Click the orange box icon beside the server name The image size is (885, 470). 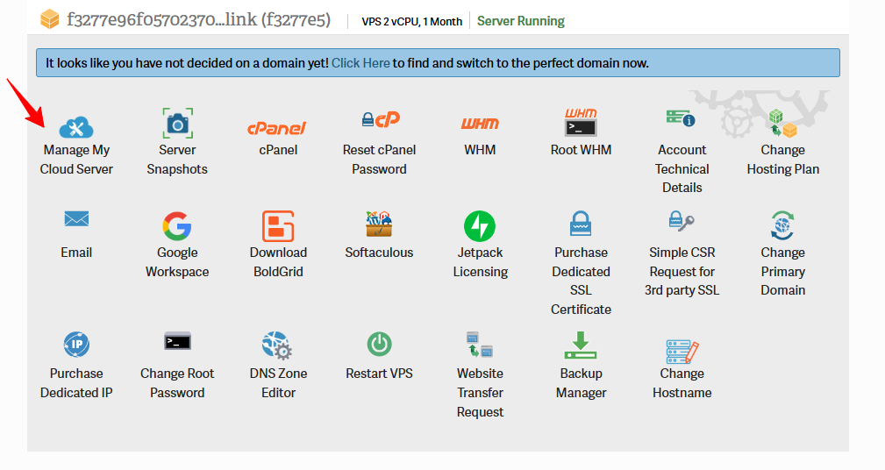[50, 19]
